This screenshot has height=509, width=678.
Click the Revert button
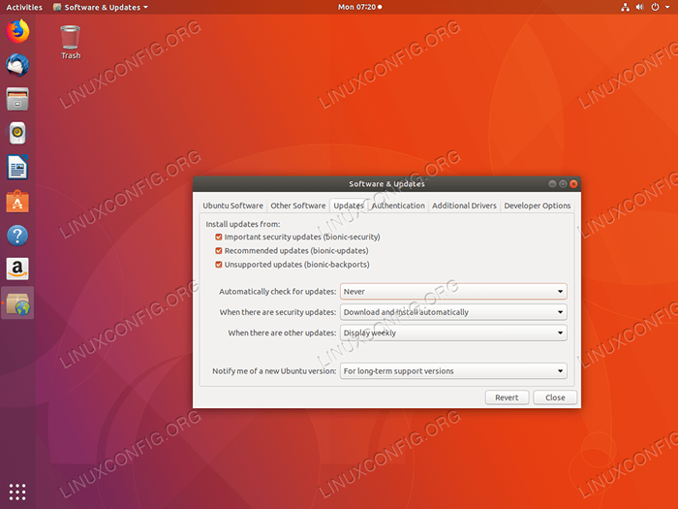click(507, 398)
